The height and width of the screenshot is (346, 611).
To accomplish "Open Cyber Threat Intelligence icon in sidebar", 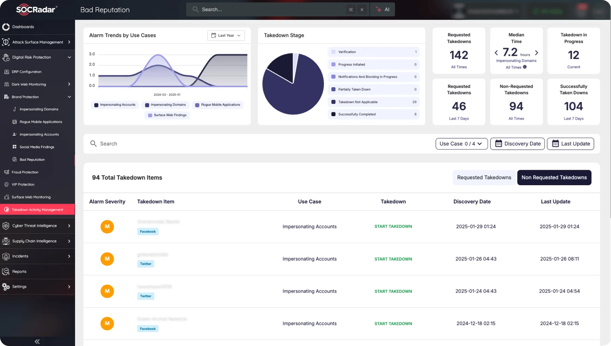I will click(x=6, y=226).
